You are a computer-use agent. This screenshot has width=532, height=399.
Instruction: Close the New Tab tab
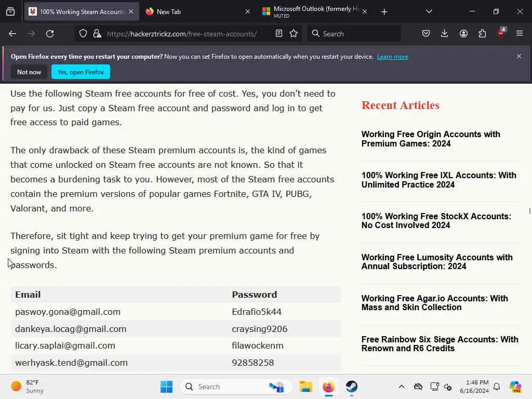[248, 12]
